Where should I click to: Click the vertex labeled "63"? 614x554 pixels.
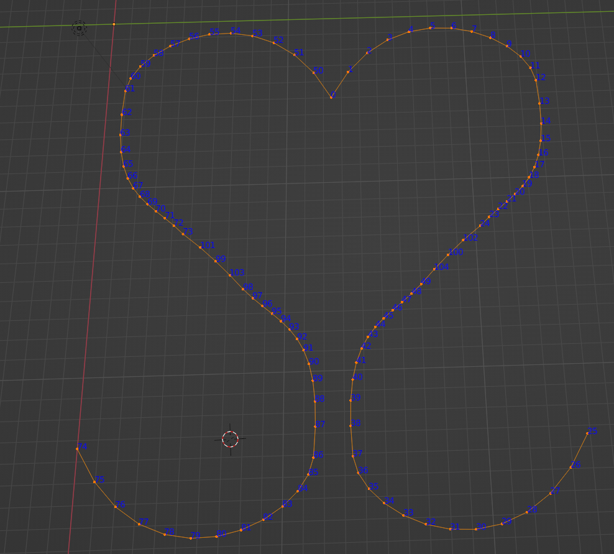(x=120, y=135)
